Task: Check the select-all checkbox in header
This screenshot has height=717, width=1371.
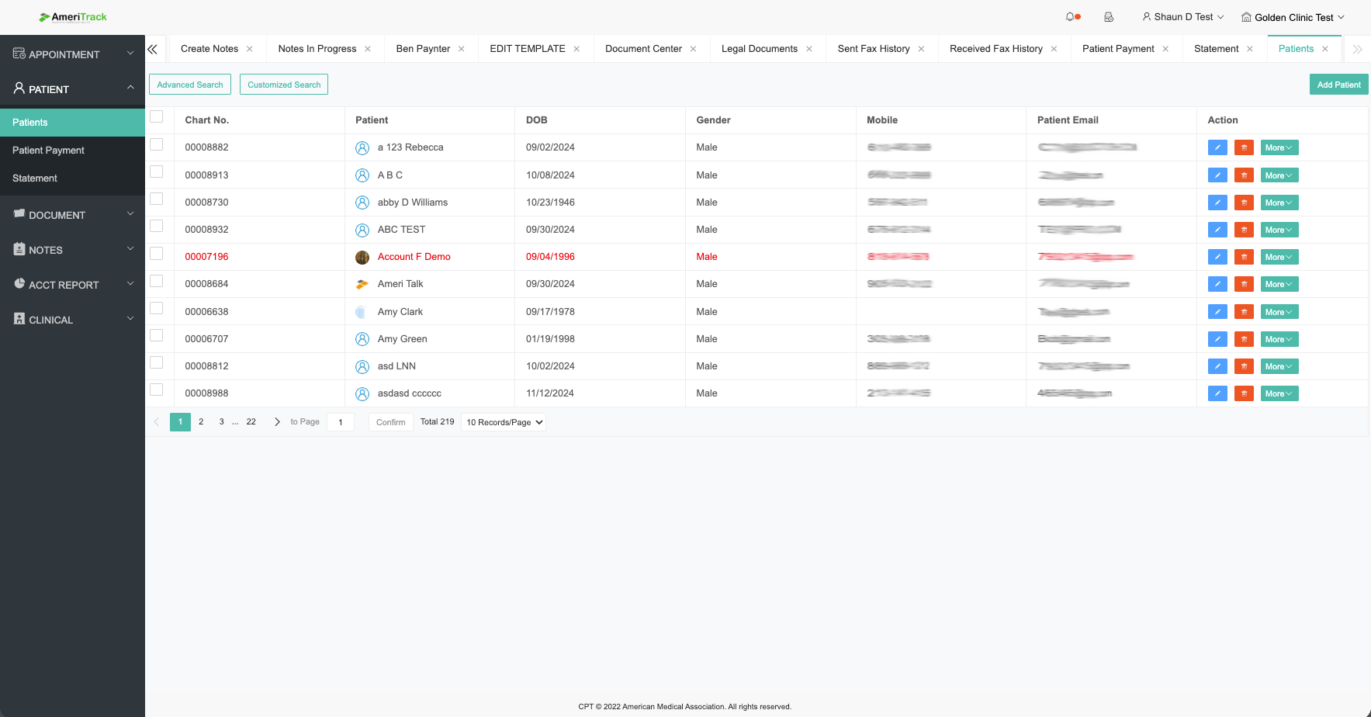Action: pyautogui.click(x=157, y=117)
